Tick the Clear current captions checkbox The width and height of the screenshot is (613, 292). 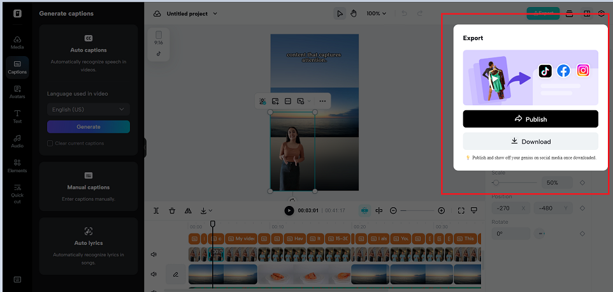click(x=50, y=143)
